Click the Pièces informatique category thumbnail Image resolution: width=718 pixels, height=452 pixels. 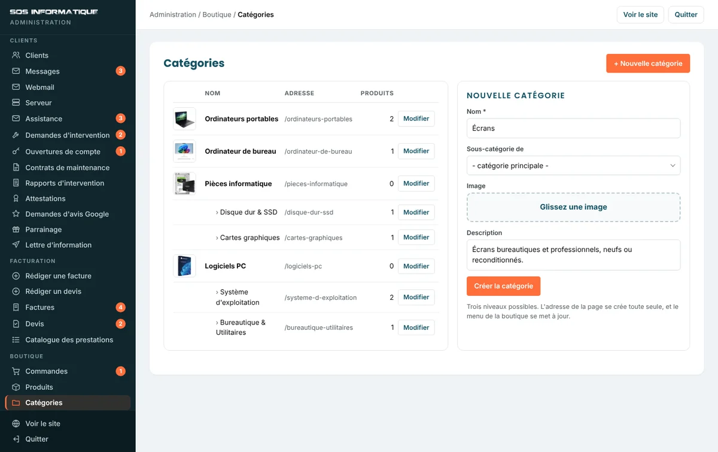pyautogui.click(x=184, y=184)
